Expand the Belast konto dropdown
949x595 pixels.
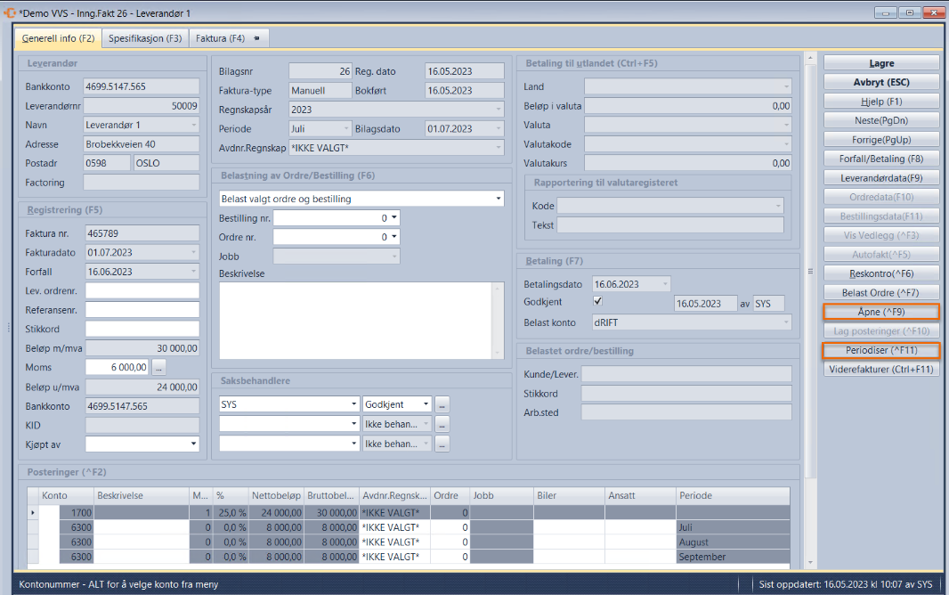point(786,322)
